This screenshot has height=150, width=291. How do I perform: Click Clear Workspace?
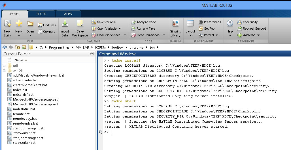106,35
